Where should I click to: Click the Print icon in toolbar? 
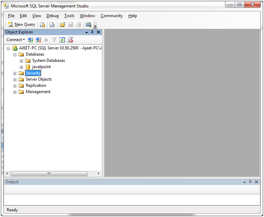coord(78,24)
